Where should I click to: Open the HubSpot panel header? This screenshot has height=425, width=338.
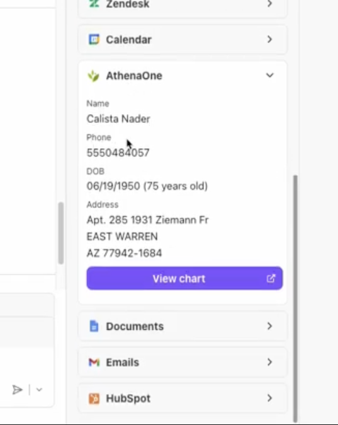pos(183,399)
